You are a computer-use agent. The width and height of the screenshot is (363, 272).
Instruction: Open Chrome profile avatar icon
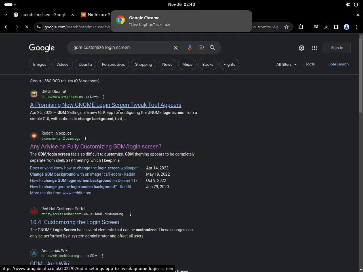[347, 27]
